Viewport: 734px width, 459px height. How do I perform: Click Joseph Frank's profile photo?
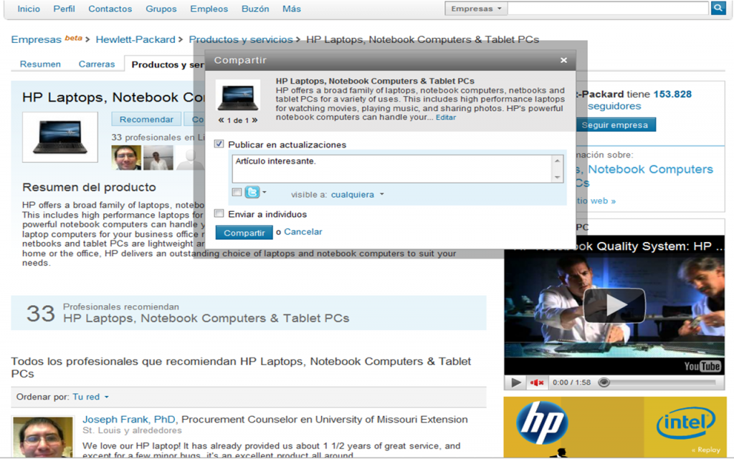42,437
